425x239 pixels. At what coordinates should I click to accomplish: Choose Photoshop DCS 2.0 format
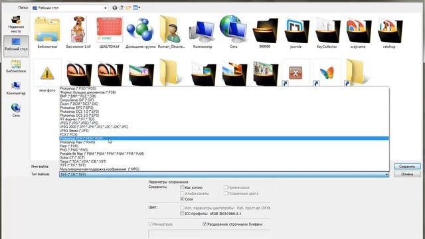click(224, 115)
